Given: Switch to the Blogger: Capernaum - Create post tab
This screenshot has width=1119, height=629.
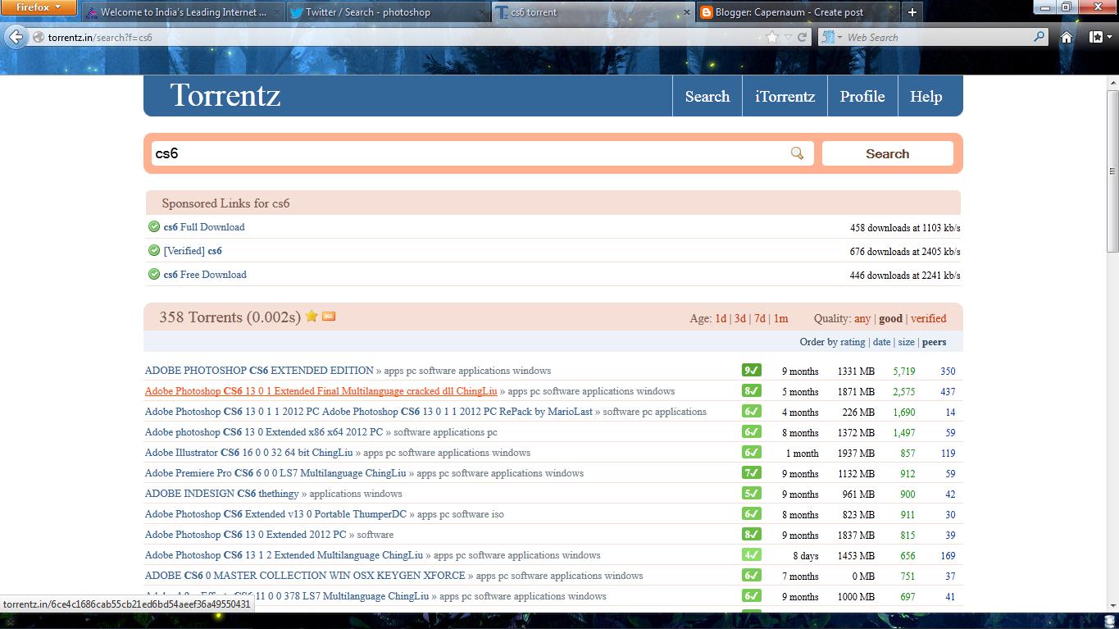Looking at the screenshot, I should tap(797, 12).
